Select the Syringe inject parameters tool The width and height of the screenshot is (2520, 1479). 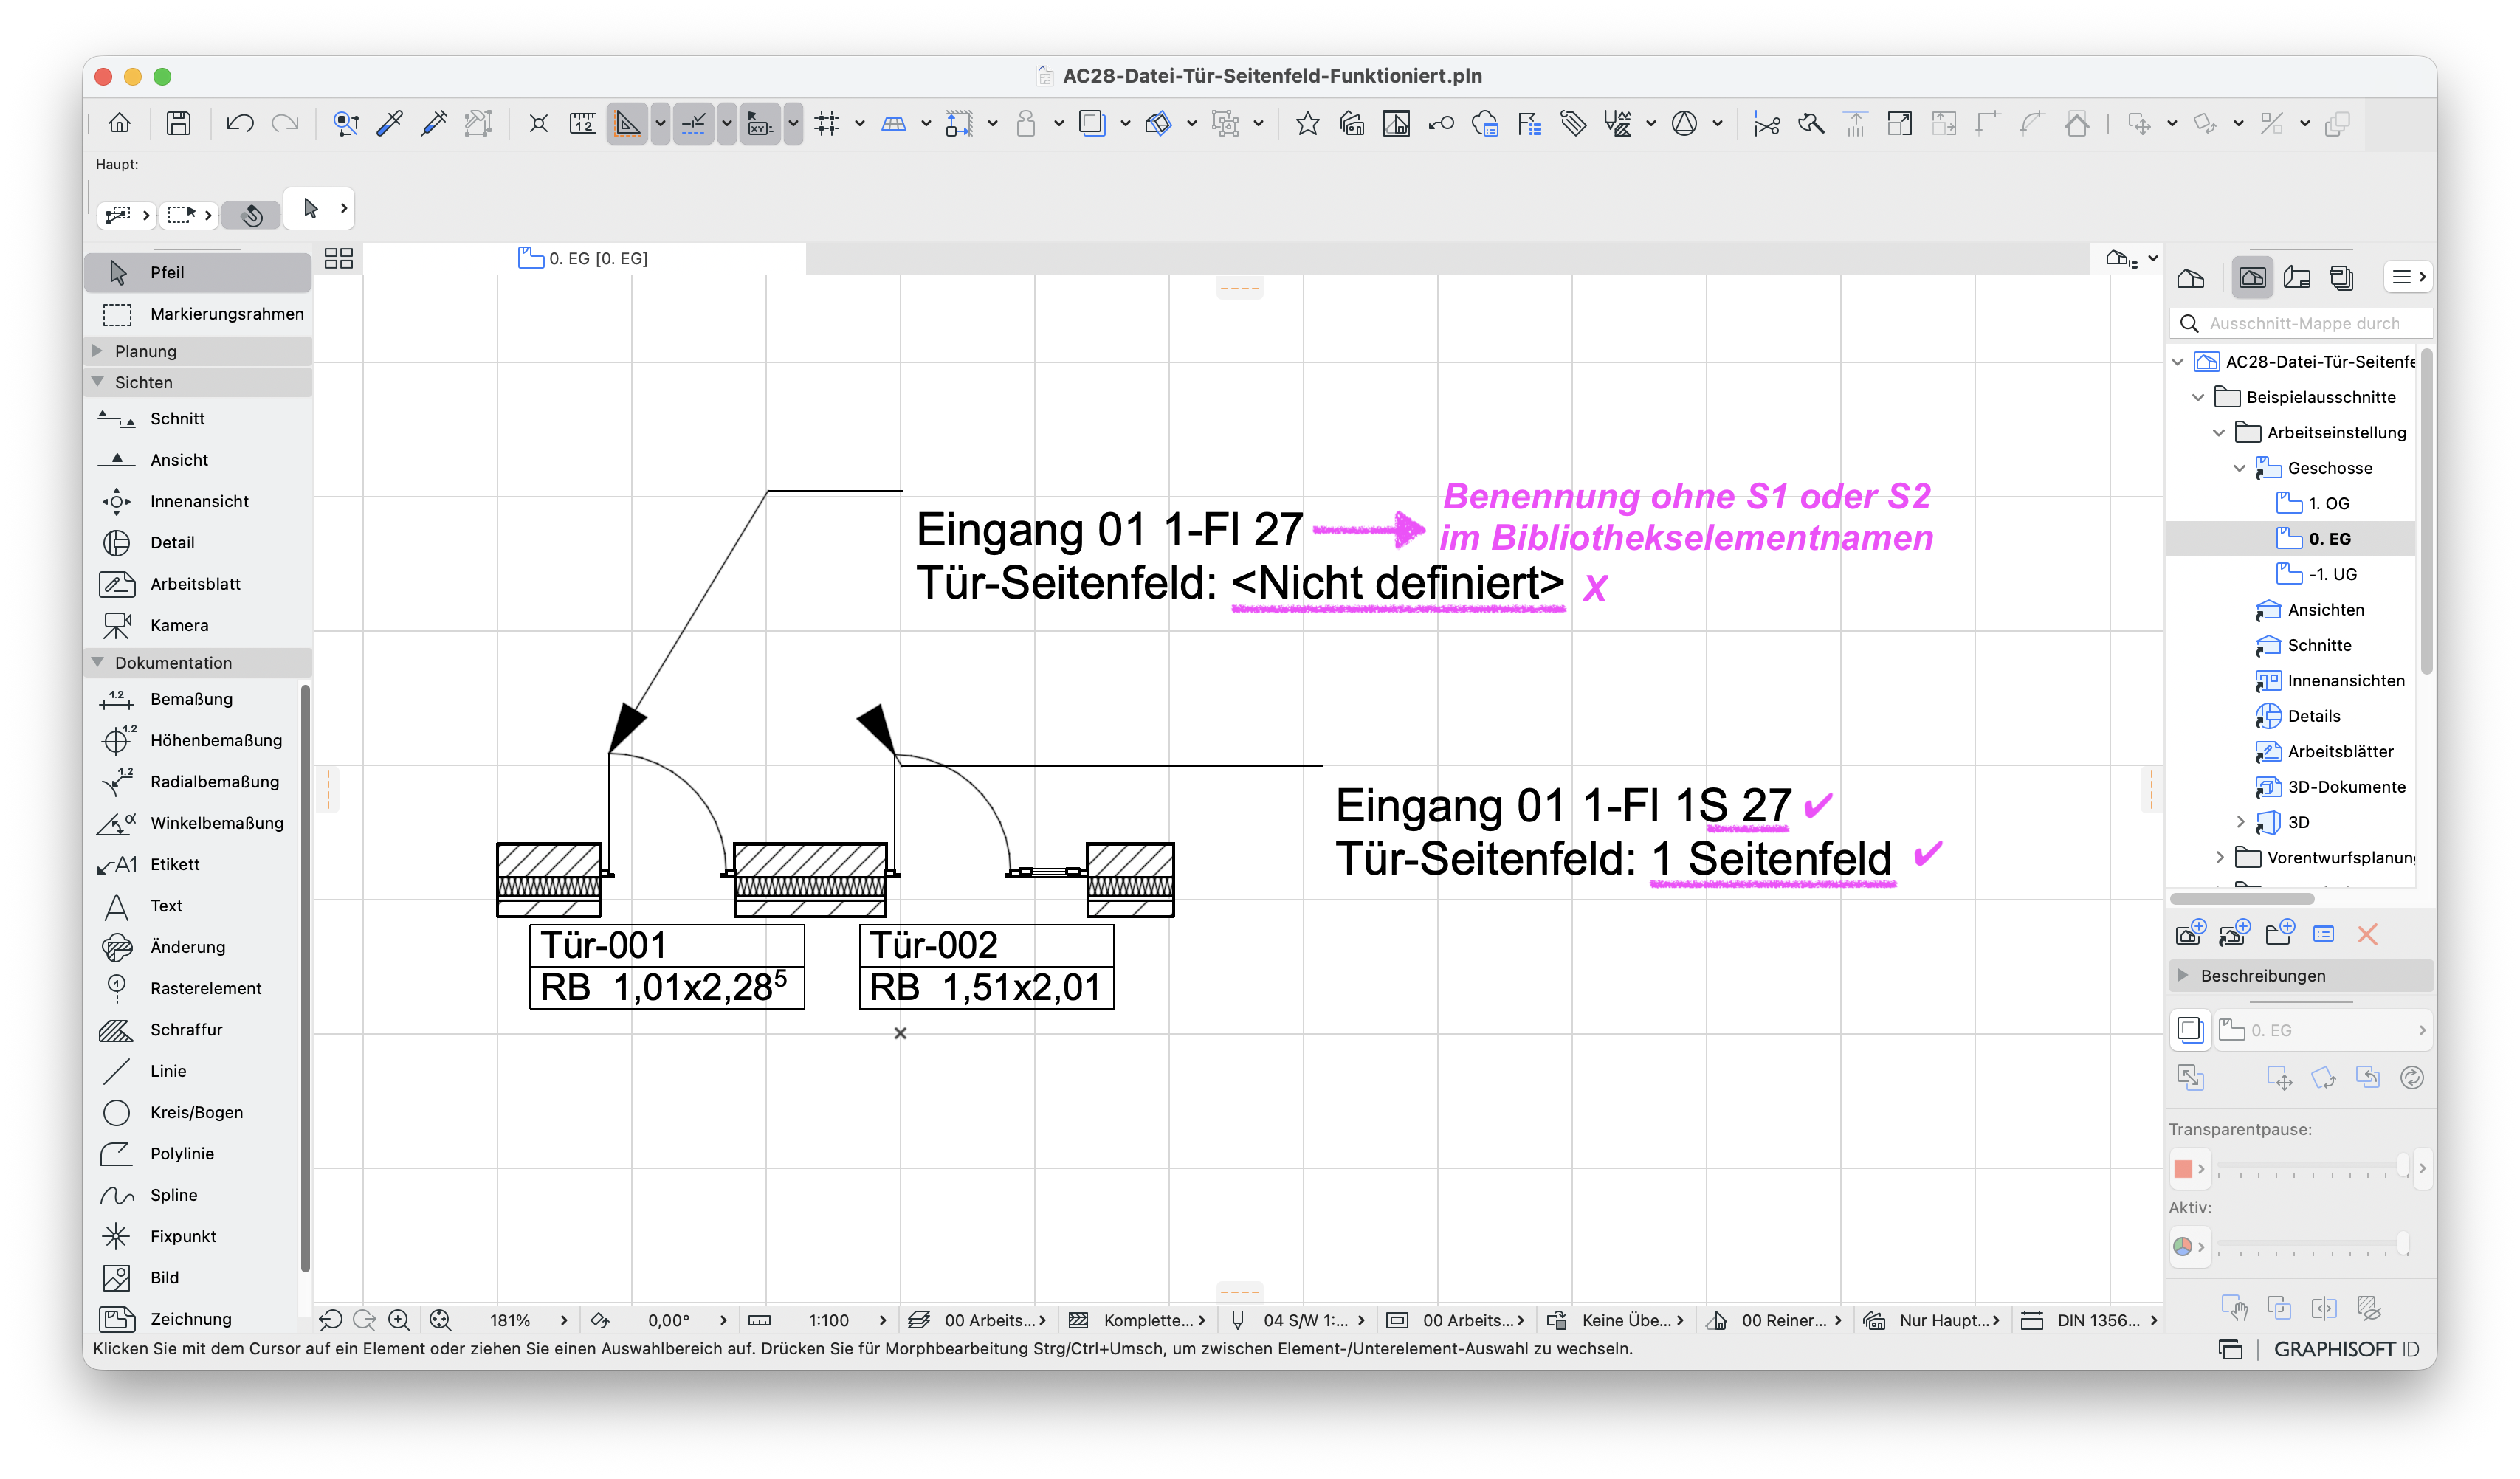click(433, 123)
